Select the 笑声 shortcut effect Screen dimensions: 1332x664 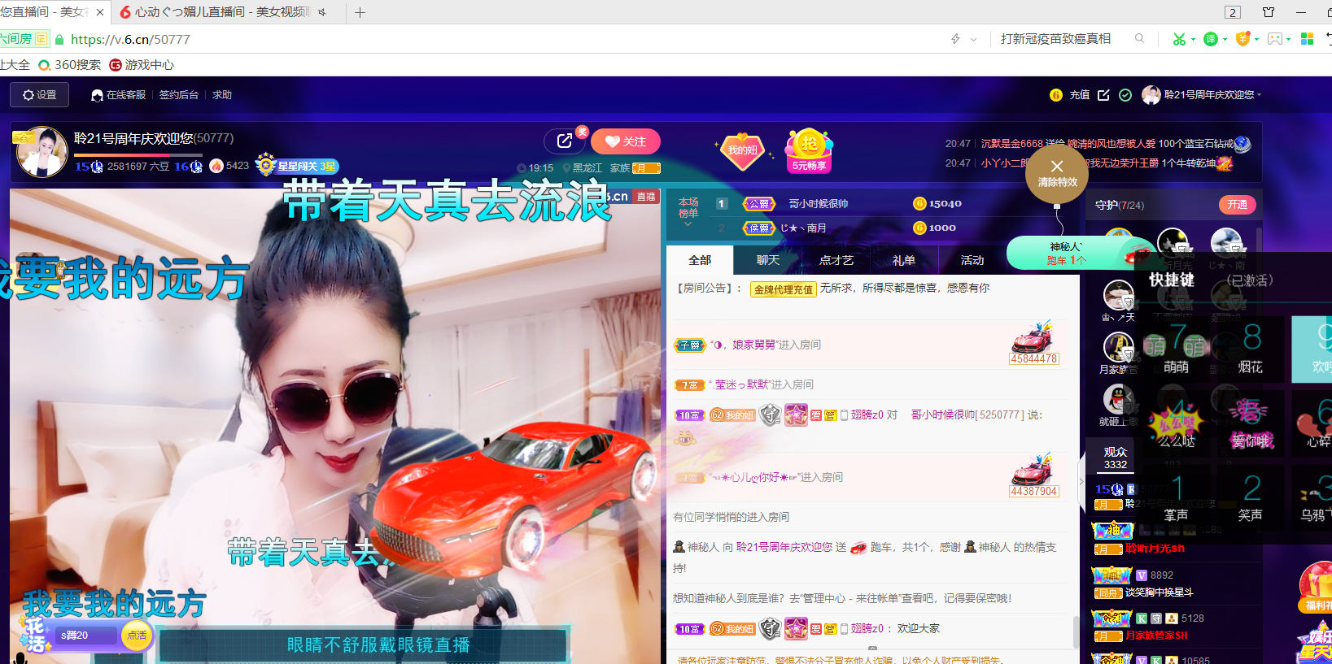[x=1251, y=497]
